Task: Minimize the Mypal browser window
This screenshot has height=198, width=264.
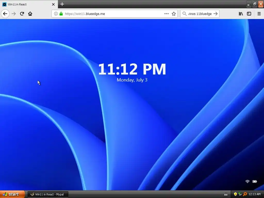Action: tap(248, 4)
